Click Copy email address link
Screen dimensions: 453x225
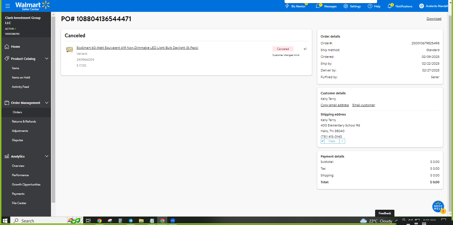point(335,105)
